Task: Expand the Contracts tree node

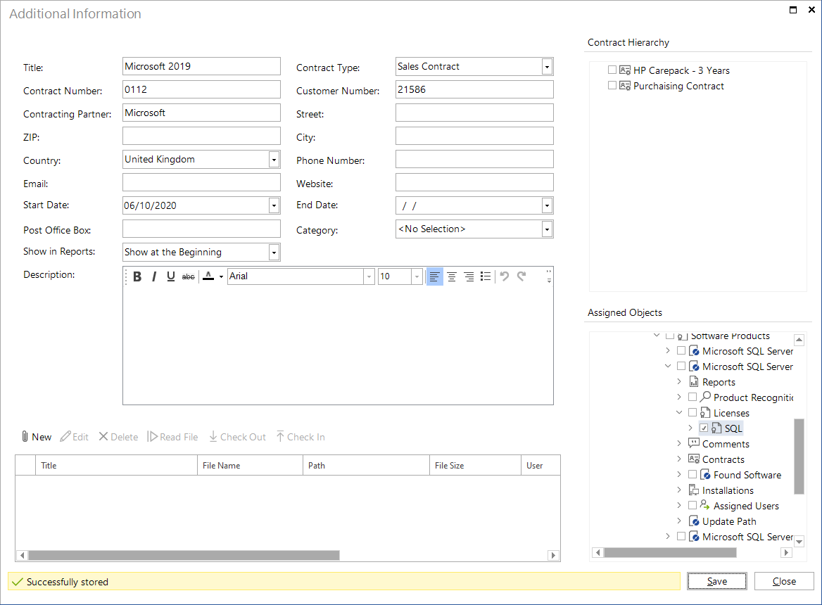Action: point(679,459)
